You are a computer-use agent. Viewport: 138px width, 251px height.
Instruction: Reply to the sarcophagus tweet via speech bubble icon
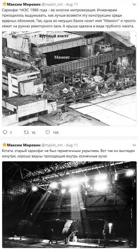5,132
